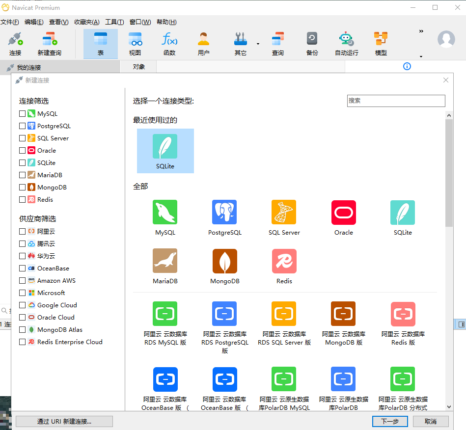Image resolution: width=466 pixels, height=430 pixels.
Task: Open New Query (新建查询) from toolbar
Action: click(x=49, y=44)
